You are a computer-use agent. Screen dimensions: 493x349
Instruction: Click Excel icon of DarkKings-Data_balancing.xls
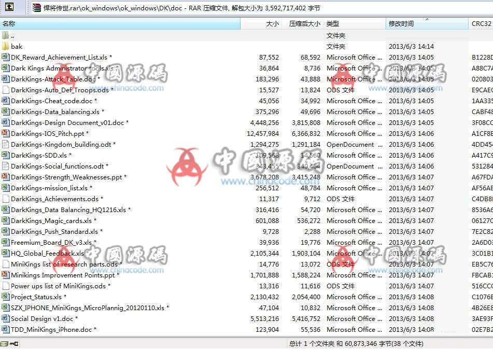coord(5,111)
